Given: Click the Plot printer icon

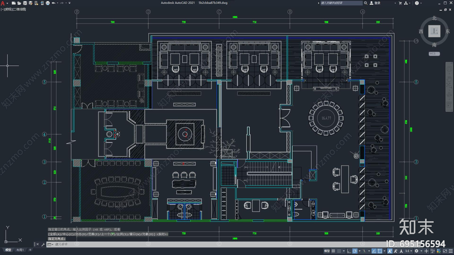Looking at the screenshot, I should coord(48,3).
